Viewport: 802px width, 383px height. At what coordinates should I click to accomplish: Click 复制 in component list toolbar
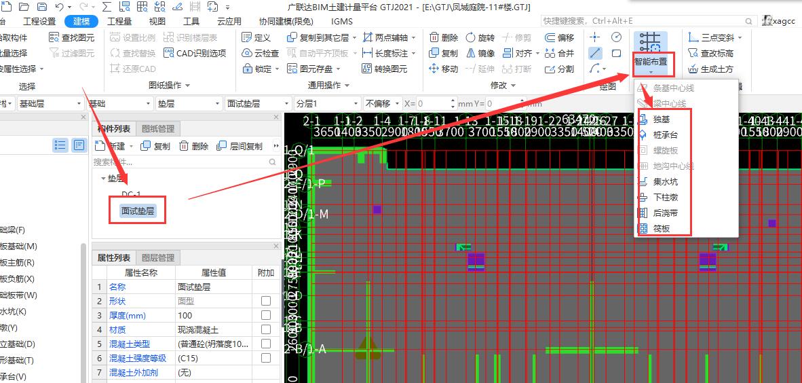[x=155, y=146]
